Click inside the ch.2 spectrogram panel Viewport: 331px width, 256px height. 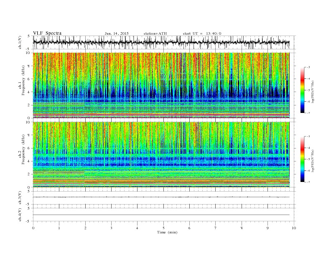(x=161, y=155)
